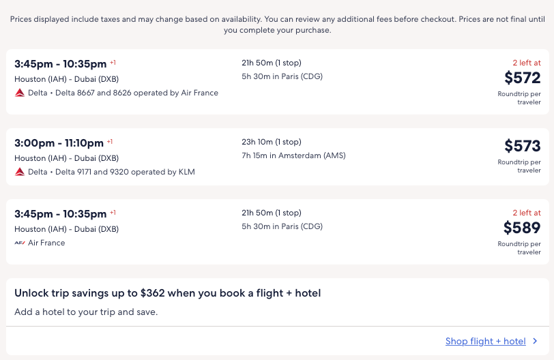Viewport: 554px width, 360px height.
Task: Click the Delta logo on the KLM-operated flight
Action: (20, 172)
